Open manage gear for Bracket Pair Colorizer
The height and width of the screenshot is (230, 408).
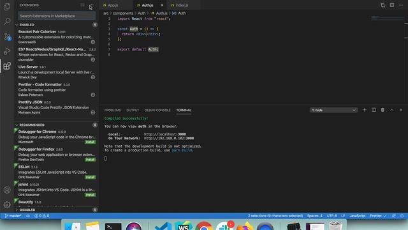93,42
